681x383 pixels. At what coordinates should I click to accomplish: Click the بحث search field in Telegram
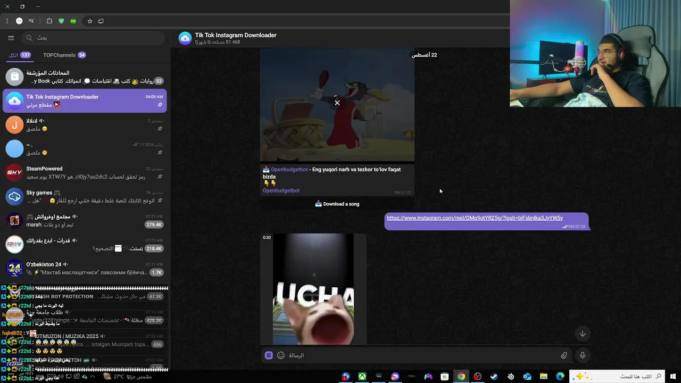tap(94, 38)
